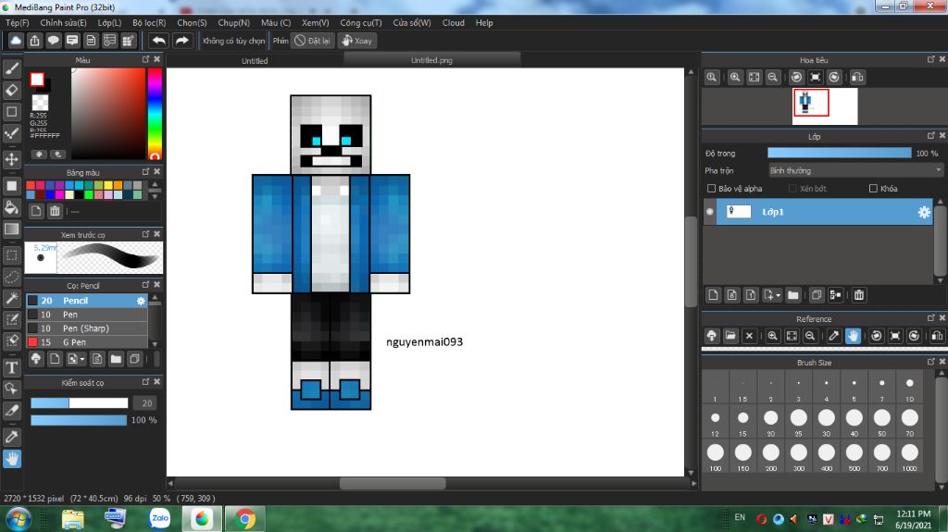The width and height of the screenshot is (948, 532).
Task: Select the rectangular dashed Select tool
Action: tap(11, 255)
